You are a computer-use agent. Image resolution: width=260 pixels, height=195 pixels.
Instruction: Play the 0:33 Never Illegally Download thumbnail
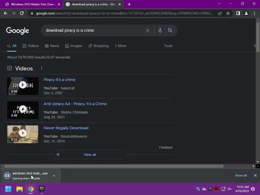(23, 134)
